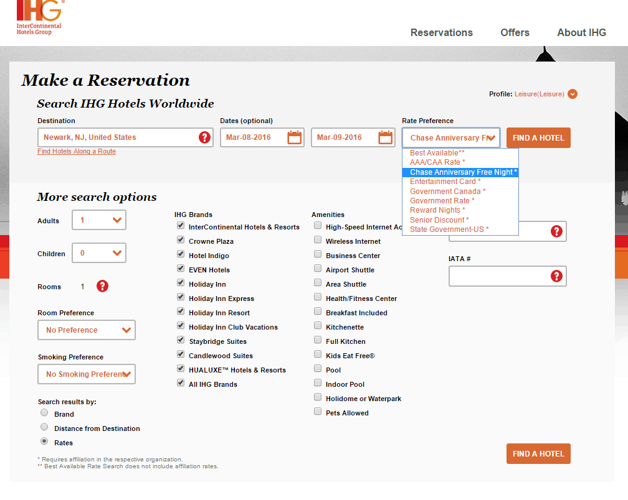Open the Adults count dropdown
The width and height of the screenshot is (628, 500).
(99, 220)
